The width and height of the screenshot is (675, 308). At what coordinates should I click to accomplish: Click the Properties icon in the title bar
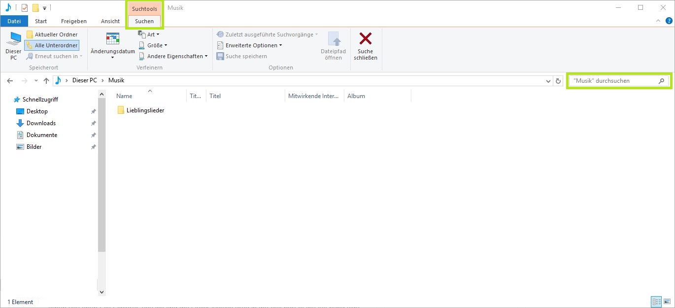pyautogui.click(x=25, y=8)
